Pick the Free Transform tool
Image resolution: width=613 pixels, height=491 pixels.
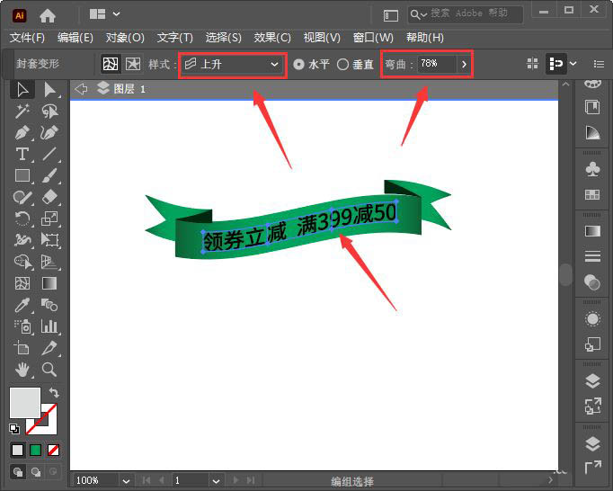click(x=49, y=239)
